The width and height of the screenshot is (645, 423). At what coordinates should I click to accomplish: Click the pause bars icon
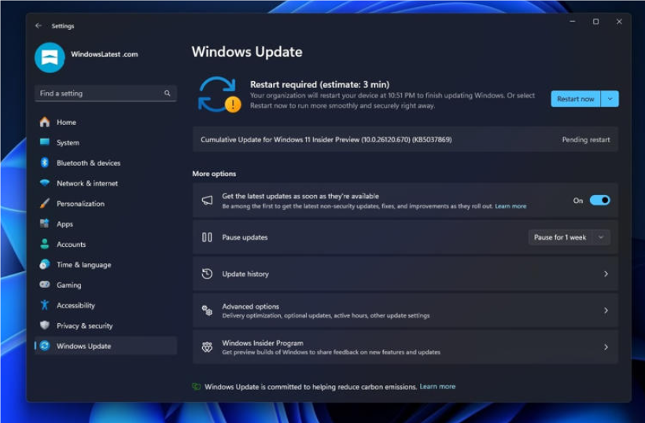[x=207, y=237]
